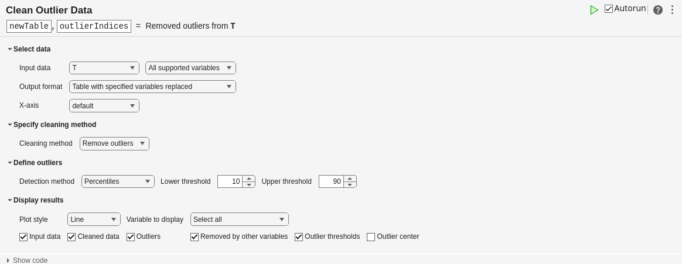Open the Output format dropdown
The width and height of the screenshot is (682, 264).
point(152,87)
